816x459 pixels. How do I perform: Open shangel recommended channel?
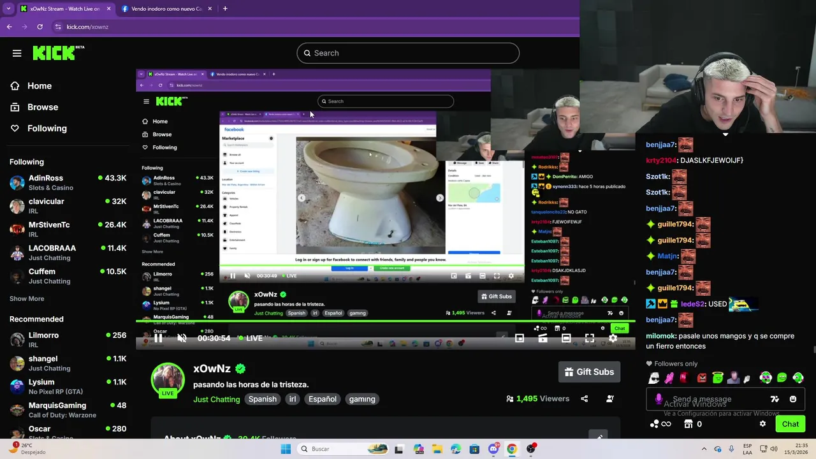[x=68, y=363]
